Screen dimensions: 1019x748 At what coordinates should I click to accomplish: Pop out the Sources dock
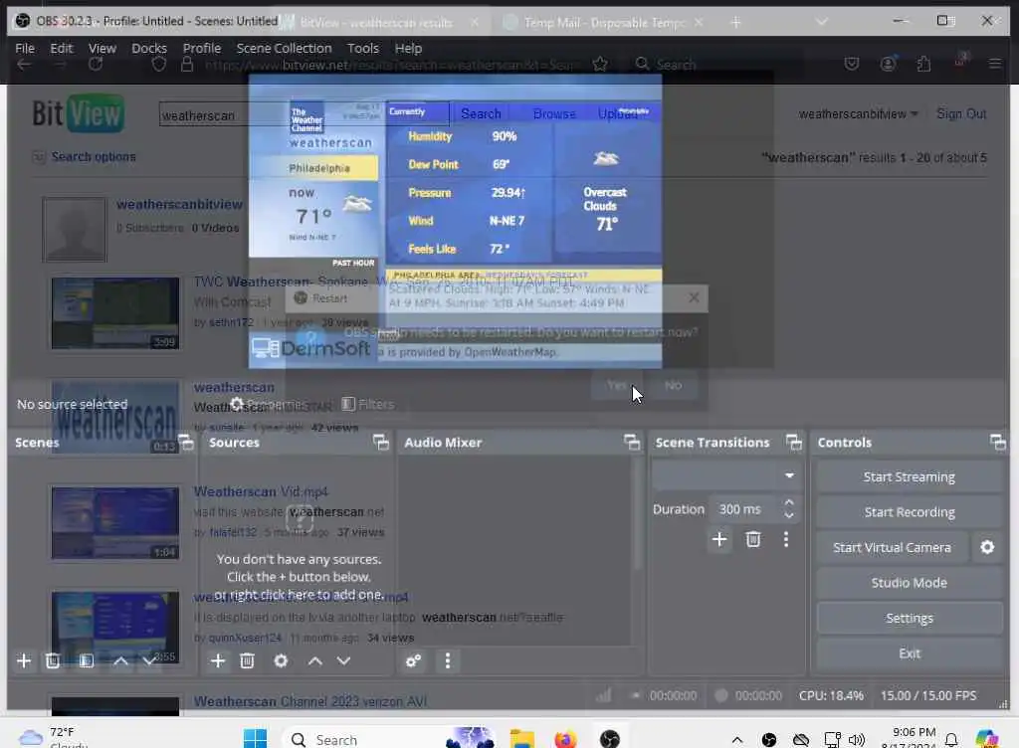[381, 443]
